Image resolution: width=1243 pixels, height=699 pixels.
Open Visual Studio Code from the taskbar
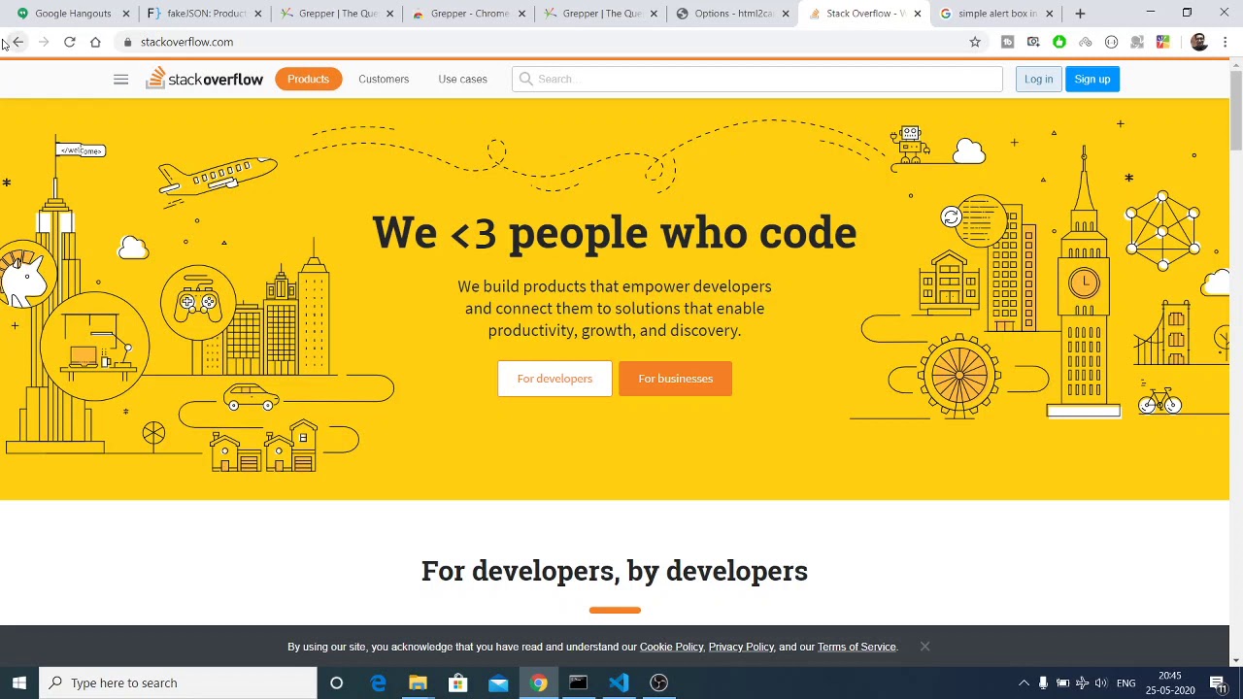coord(619,682)
